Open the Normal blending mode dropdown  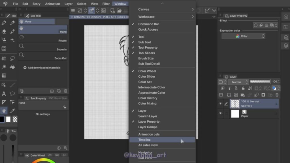pyautogui.click(x=238, y=82)
